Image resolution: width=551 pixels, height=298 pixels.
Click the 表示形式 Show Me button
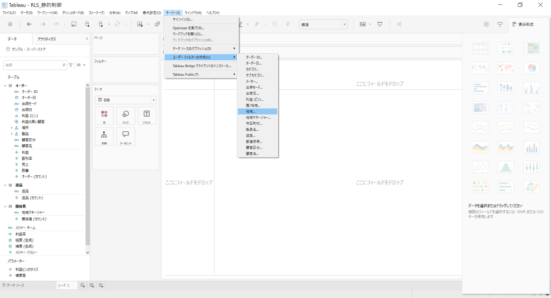[x=522, y=24]
